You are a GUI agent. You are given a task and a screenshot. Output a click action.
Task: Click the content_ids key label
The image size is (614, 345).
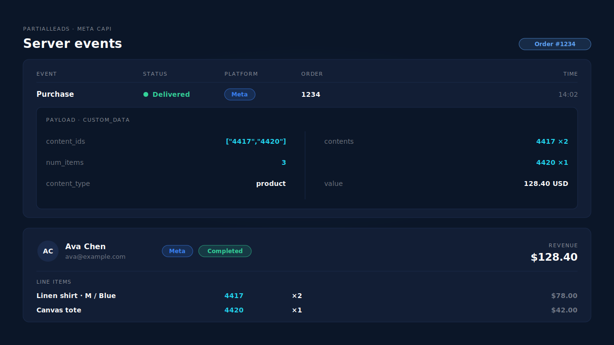65,141
